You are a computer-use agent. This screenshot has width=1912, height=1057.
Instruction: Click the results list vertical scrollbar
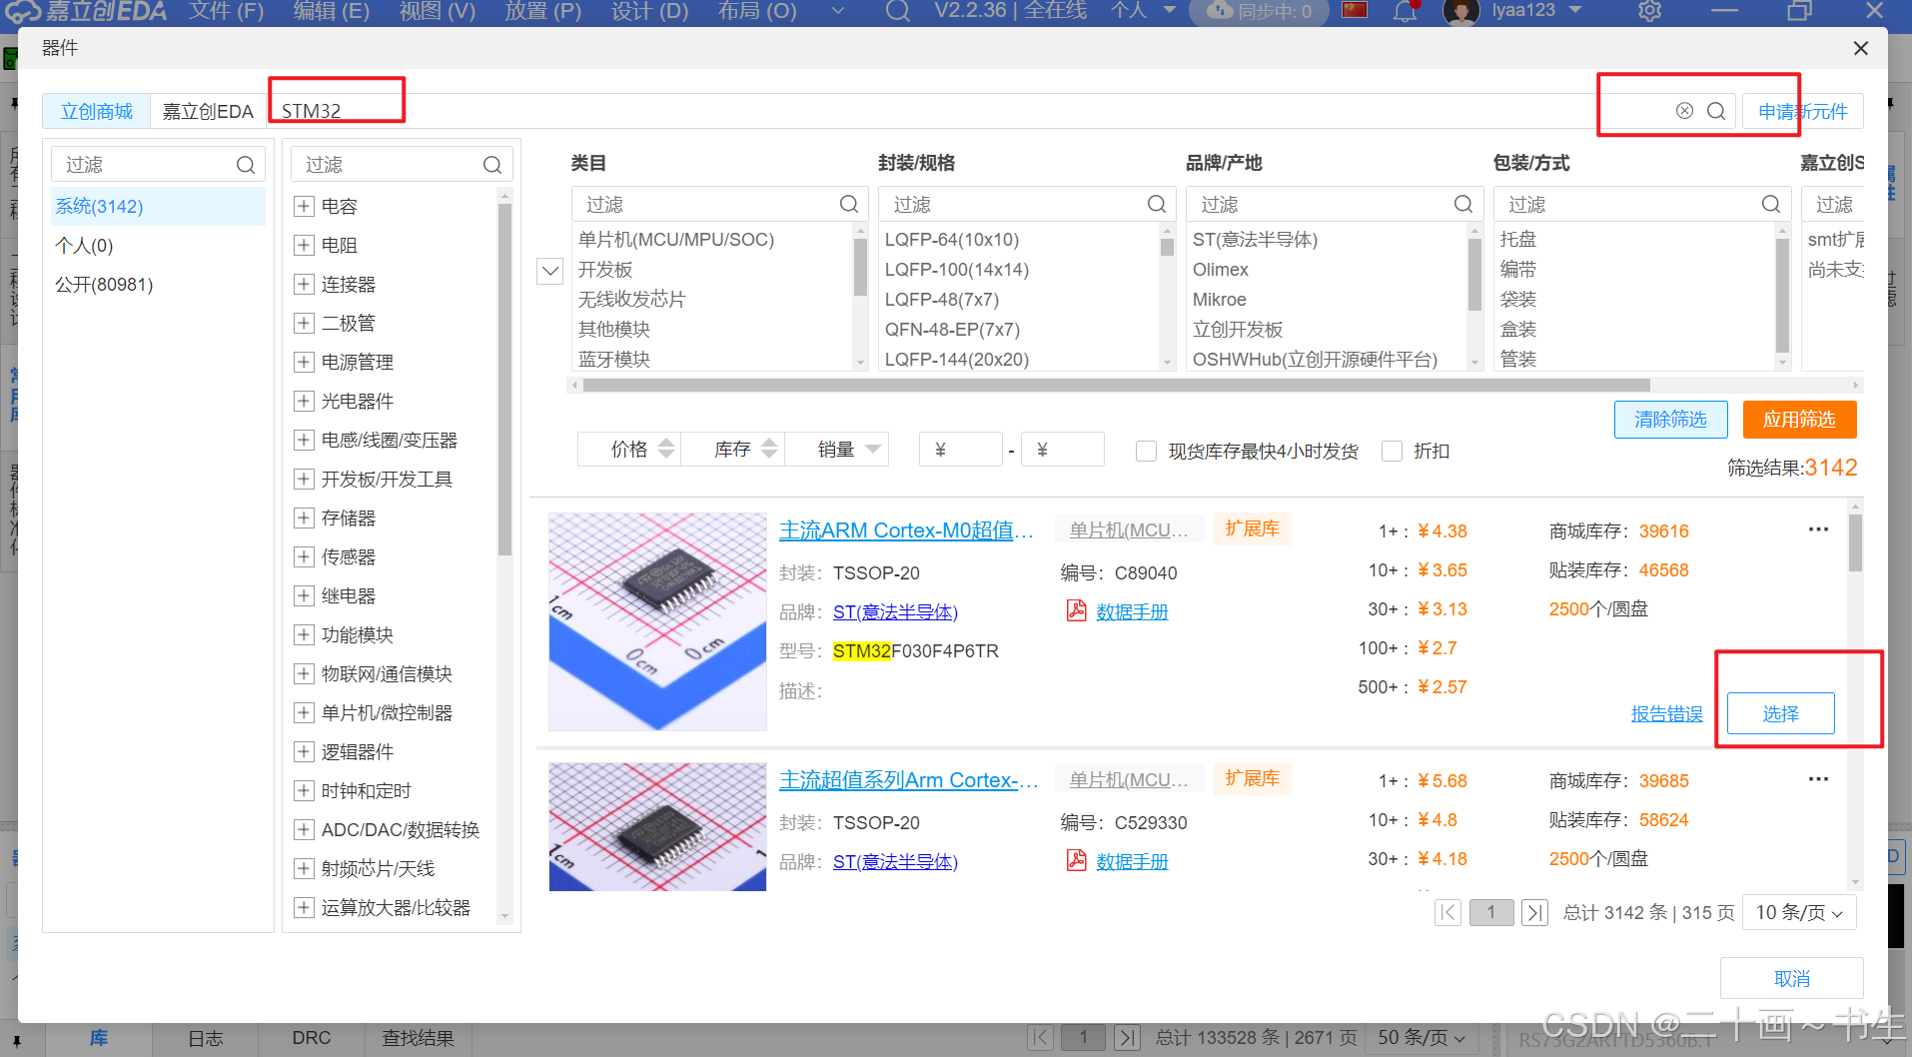(1855, 542)
